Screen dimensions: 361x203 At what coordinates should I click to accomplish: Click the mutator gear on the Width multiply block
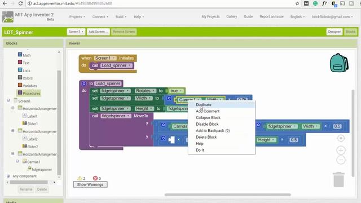[169, 99]
